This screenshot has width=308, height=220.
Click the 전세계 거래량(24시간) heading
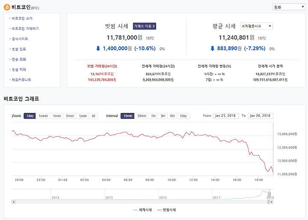158,66
